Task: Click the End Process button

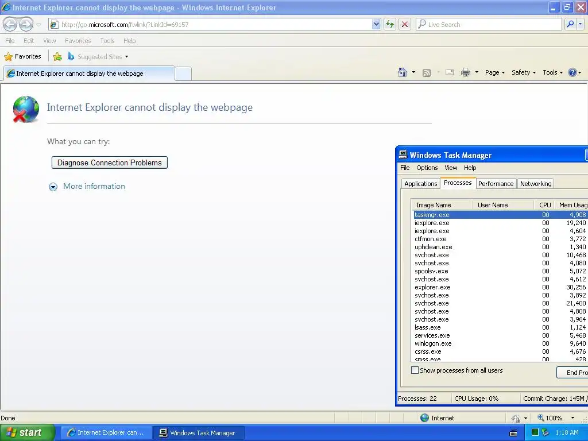Action: pyautogui.click(x=572, y=372)
